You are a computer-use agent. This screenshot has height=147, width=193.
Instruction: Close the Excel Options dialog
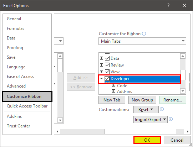coord(184,5)
